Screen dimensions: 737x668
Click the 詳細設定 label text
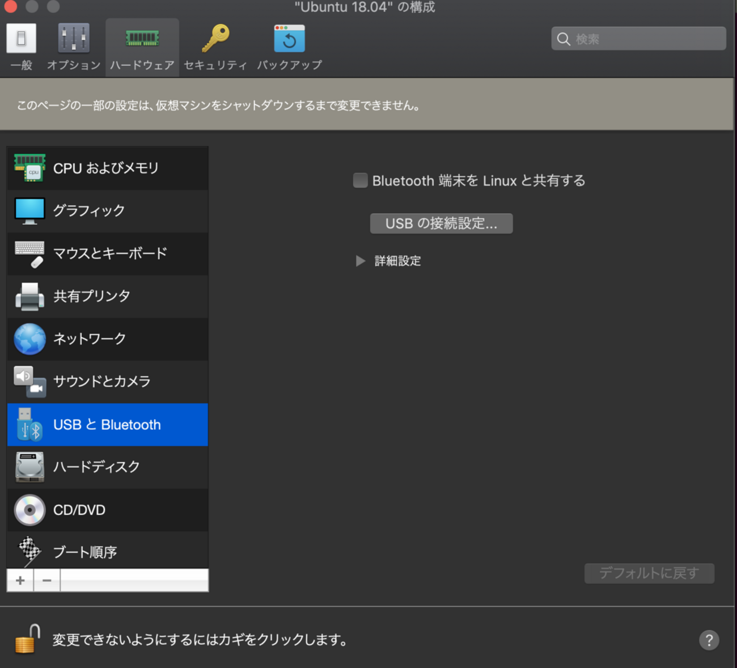tap(398, 261)
